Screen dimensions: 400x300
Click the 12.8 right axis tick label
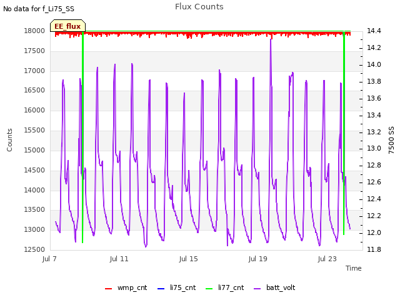pos(374,165)
